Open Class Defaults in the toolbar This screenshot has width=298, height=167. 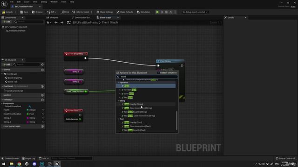tap(125, 12)
